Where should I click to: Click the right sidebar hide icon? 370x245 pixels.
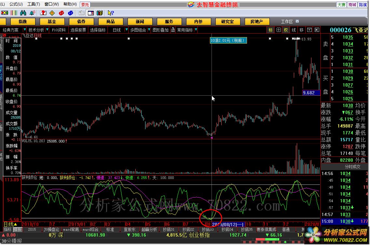317,30
